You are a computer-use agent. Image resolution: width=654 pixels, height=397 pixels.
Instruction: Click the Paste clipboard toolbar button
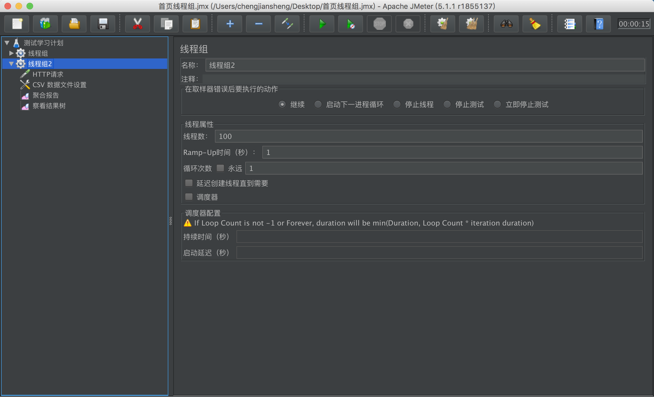(195, 24)
